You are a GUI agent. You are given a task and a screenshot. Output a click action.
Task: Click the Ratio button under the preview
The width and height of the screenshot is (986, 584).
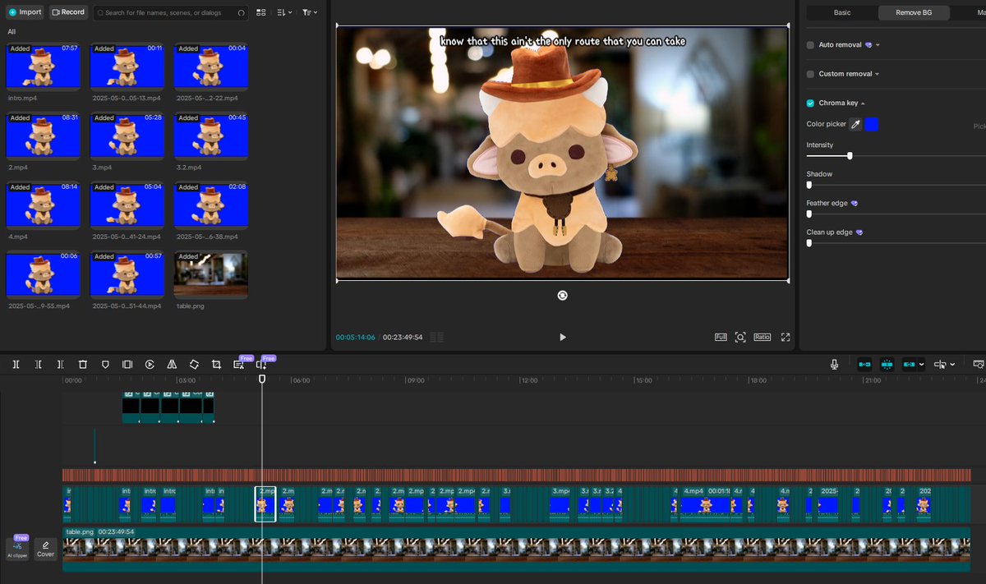point(763,337)
